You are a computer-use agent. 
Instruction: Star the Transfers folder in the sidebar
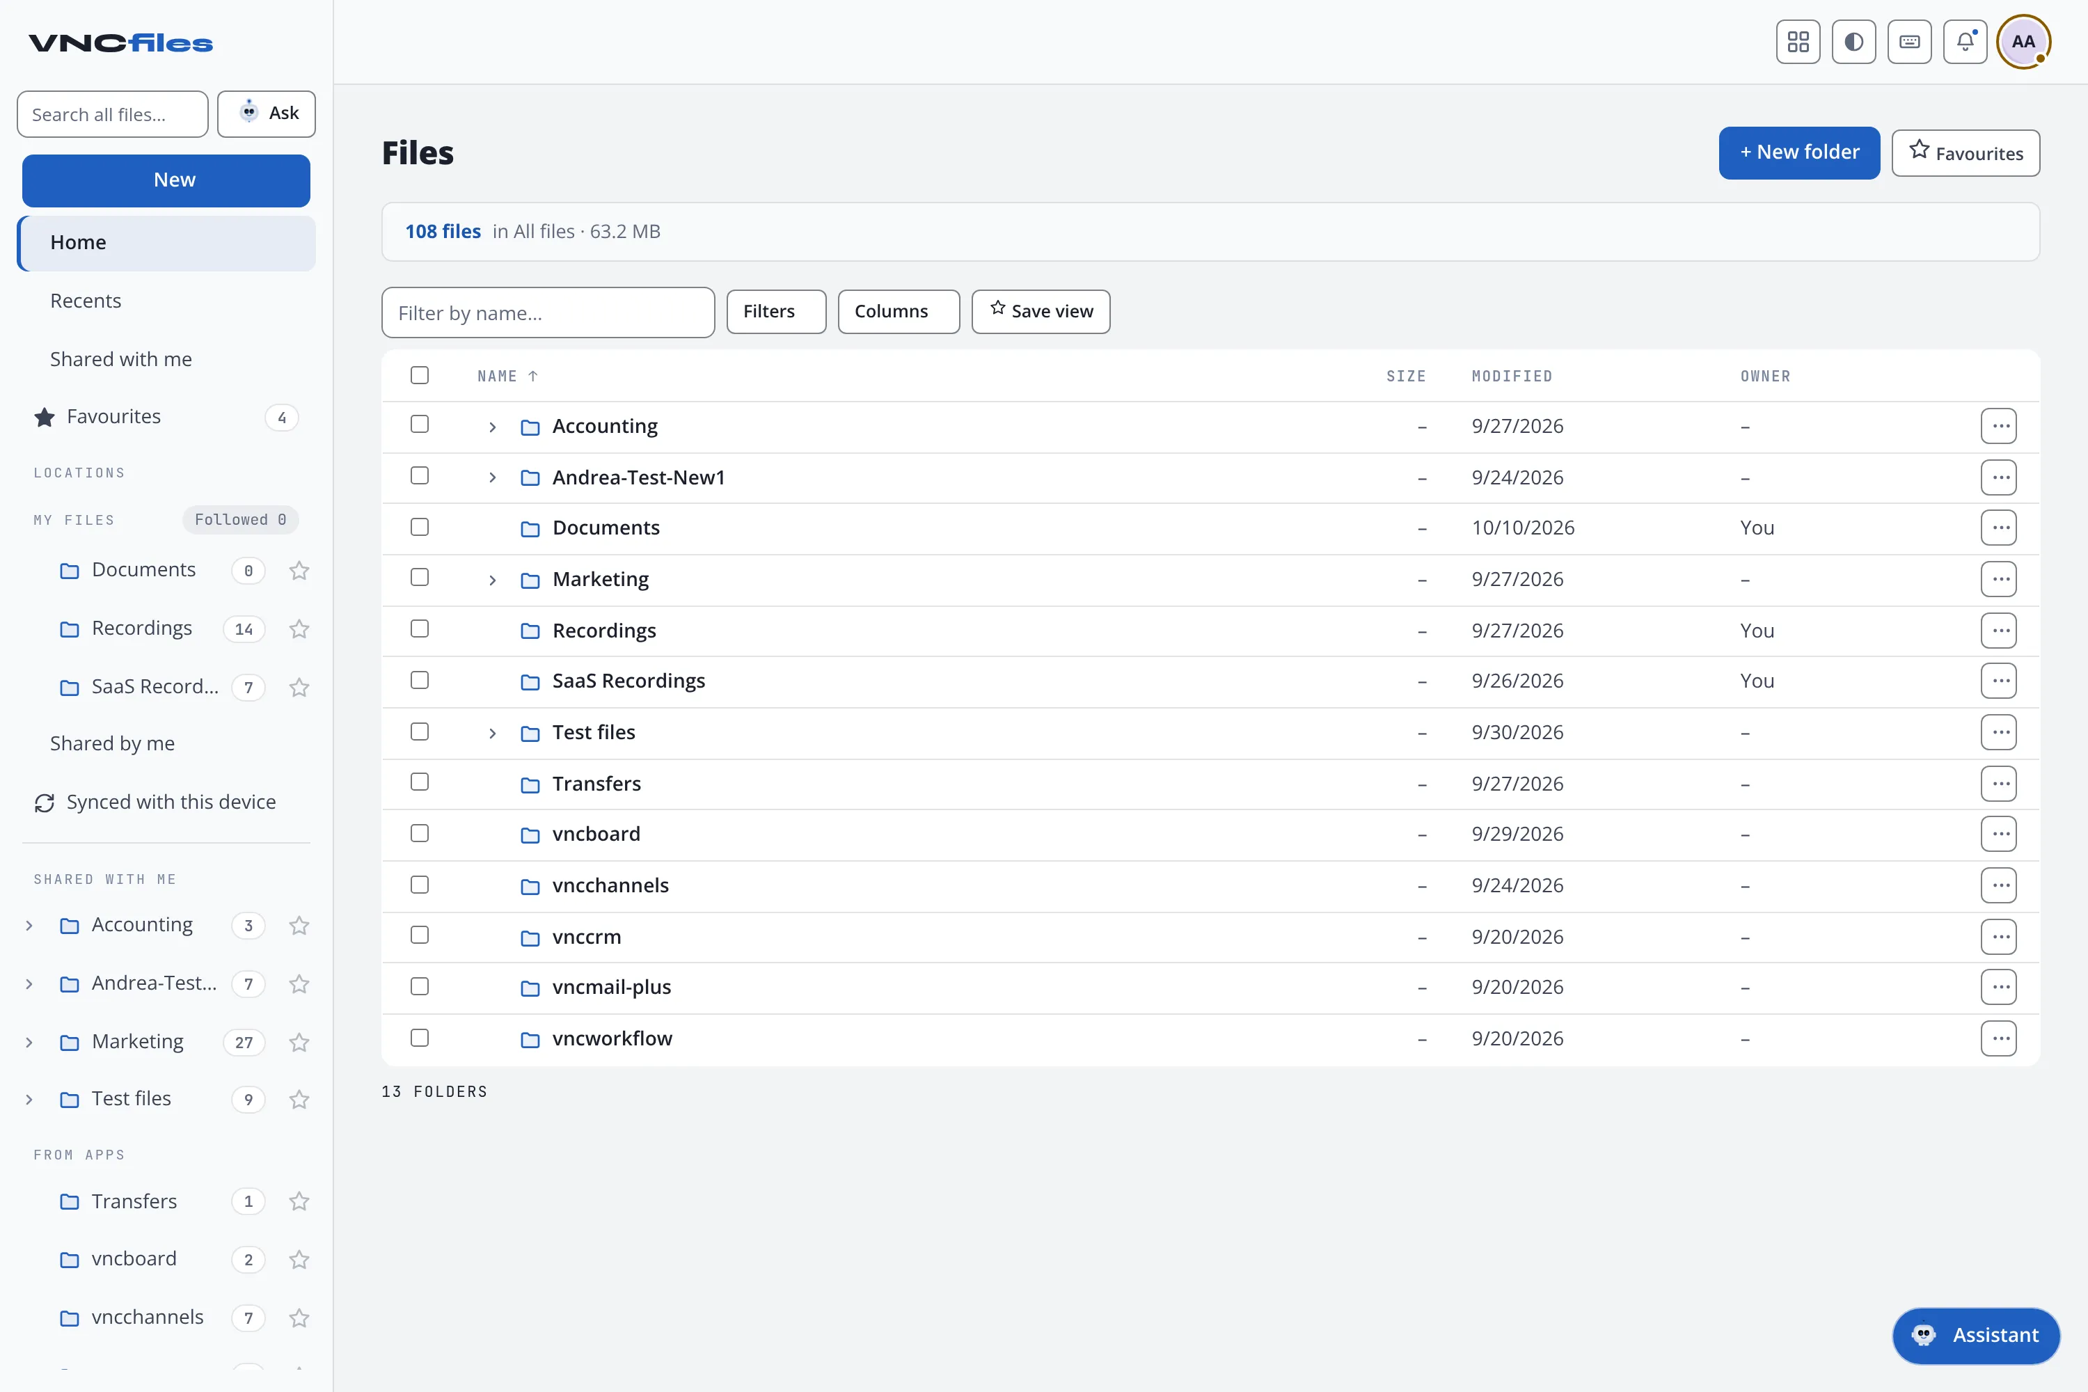(x=299, y=1201)
